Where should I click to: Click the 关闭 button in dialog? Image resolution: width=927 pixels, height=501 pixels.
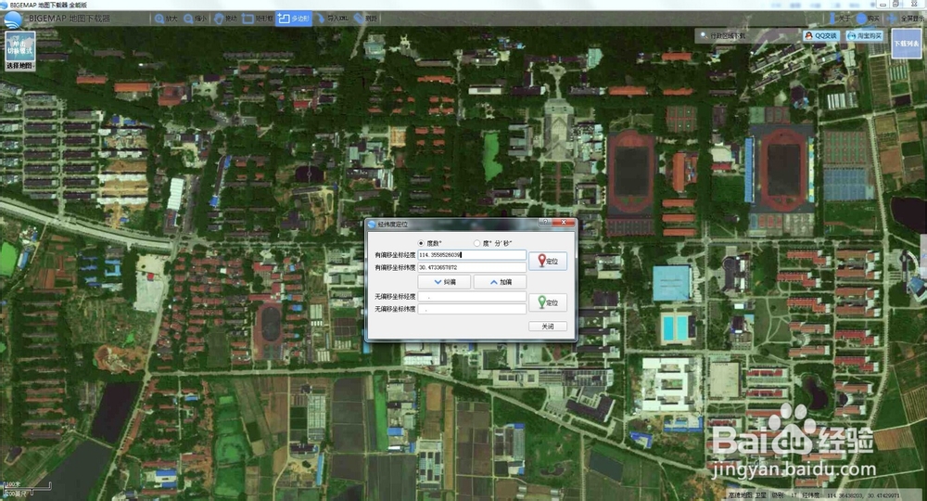point(548,326)
